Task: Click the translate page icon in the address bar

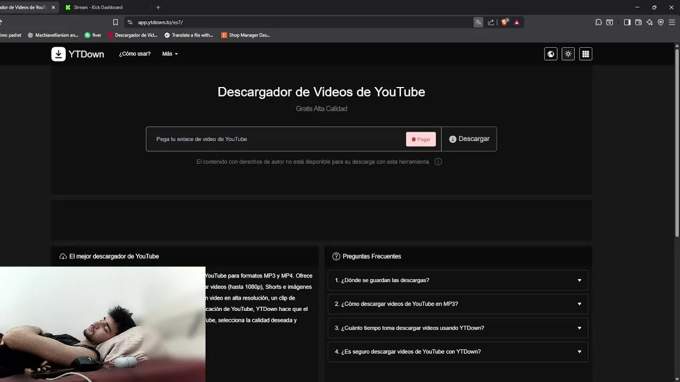Action: [478, 22]
